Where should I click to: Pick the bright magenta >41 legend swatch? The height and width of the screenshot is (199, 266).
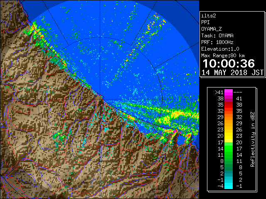click(229, 92)
